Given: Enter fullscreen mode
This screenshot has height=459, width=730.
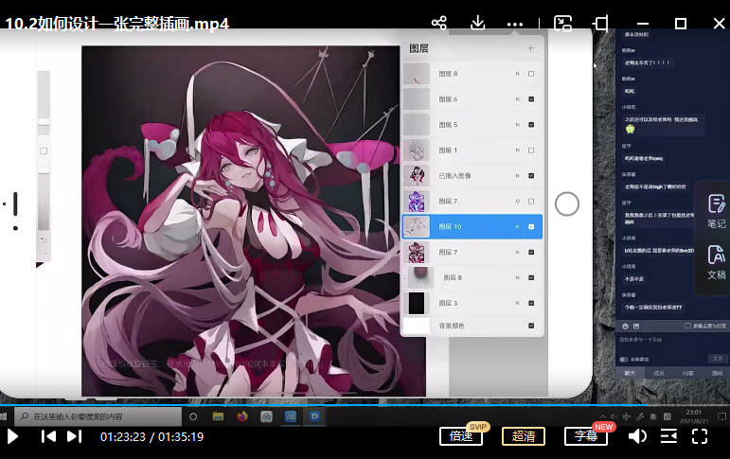Looking at the screenshot, I should pos(700,436).
